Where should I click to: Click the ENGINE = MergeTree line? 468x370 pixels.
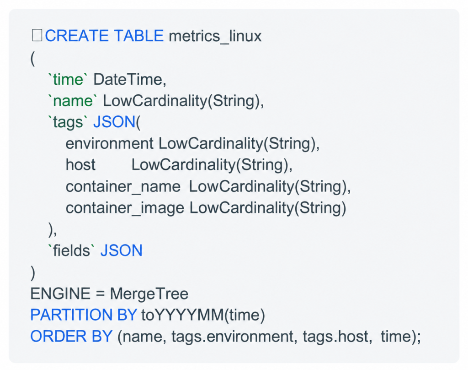pyautogui.click(x=109, y=294)
